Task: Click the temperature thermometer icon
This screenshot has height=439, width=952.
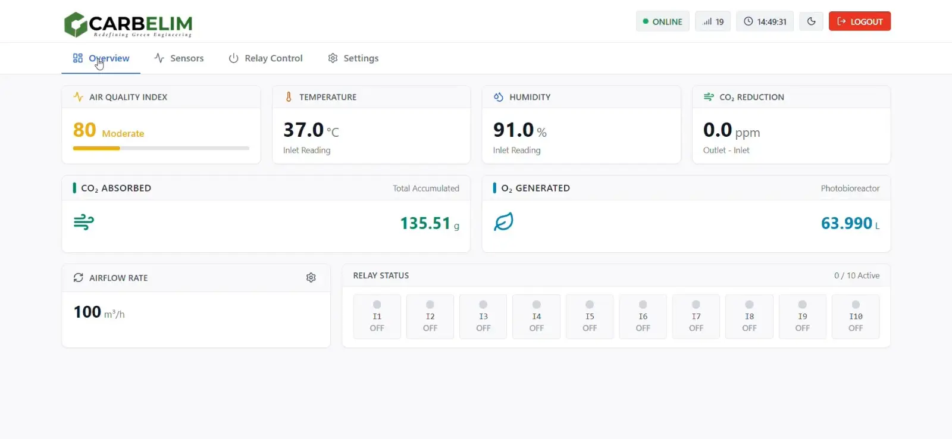Action: [x=289, y=97]
